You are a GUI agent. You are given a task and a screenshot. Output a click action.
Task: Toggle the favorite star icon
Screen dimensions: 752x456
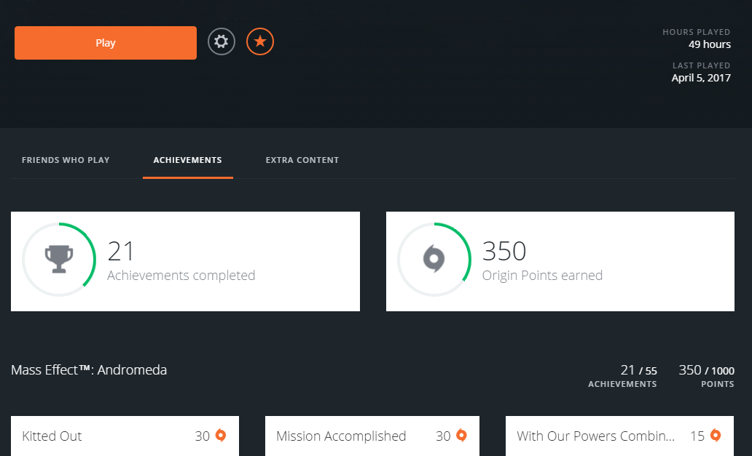pyautogui.click(x=260, y=41)
